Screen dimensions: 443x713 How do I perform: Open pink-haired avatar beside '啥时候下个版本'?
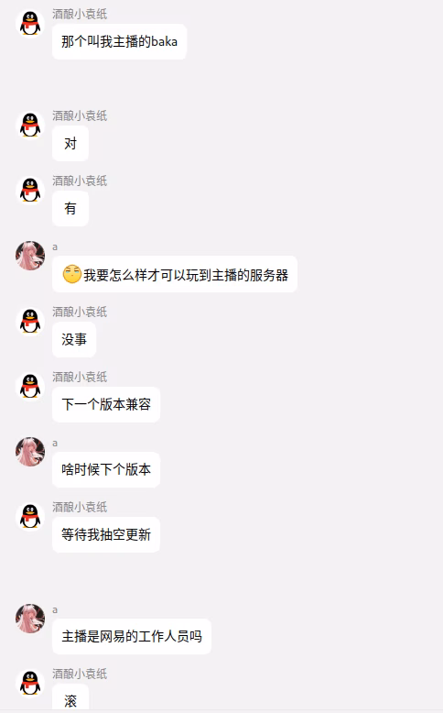coord(30,452)
